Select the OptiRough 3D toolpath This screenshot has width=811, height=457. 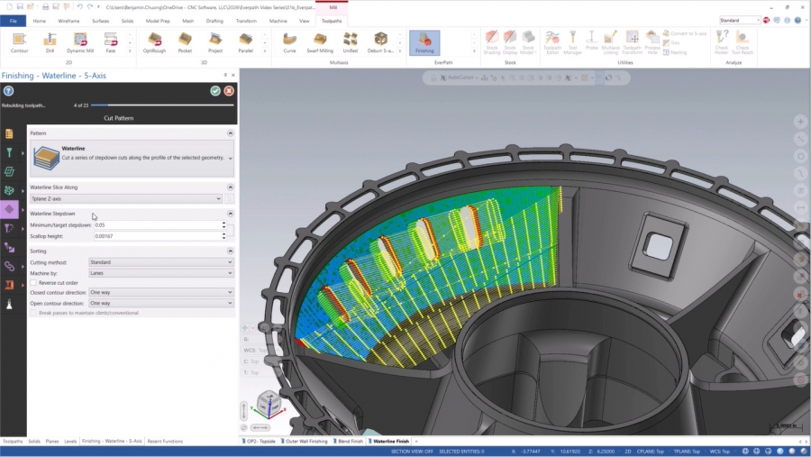(x=154, y=42)
